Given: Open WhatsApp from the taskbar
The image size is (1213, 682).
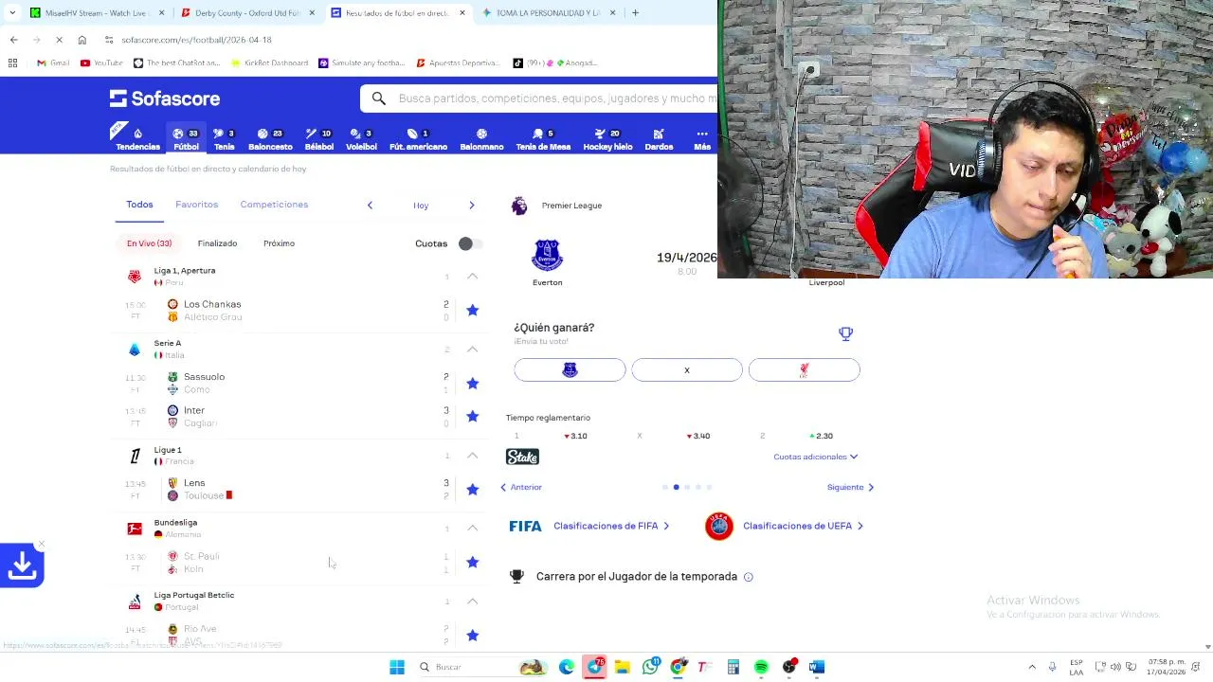Looking at the screenshot, I should point(650,667).
